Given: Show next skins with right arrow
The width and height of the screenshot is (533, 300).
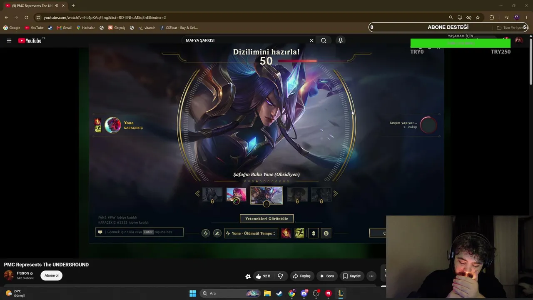Looking at the screenshot, I should click(336, 193).
